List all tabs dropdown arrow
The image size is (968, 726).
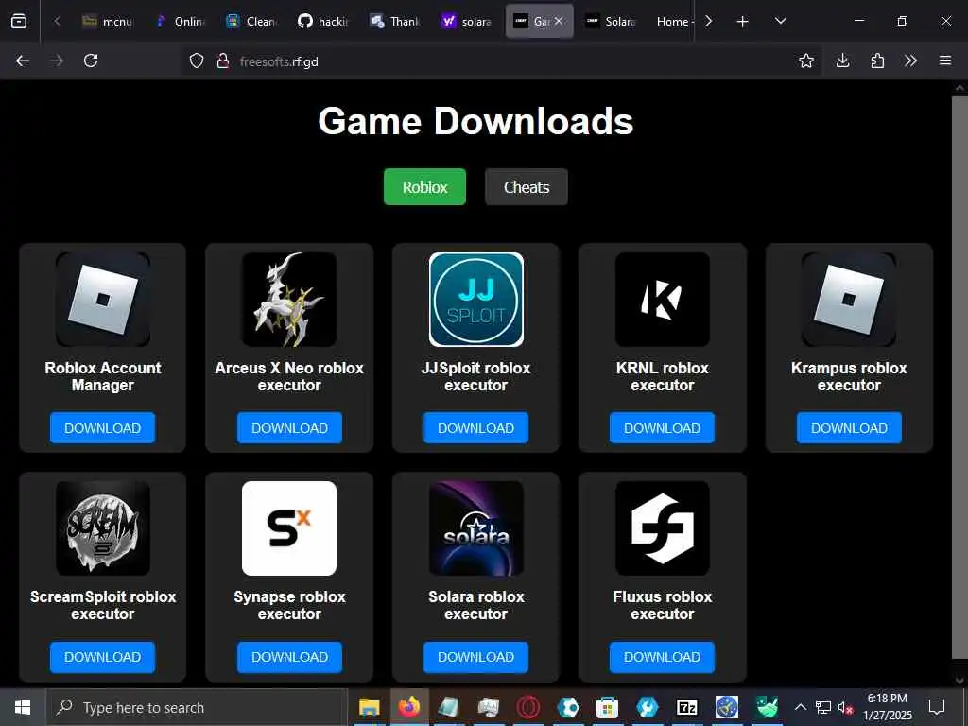[x=781, y=21]
